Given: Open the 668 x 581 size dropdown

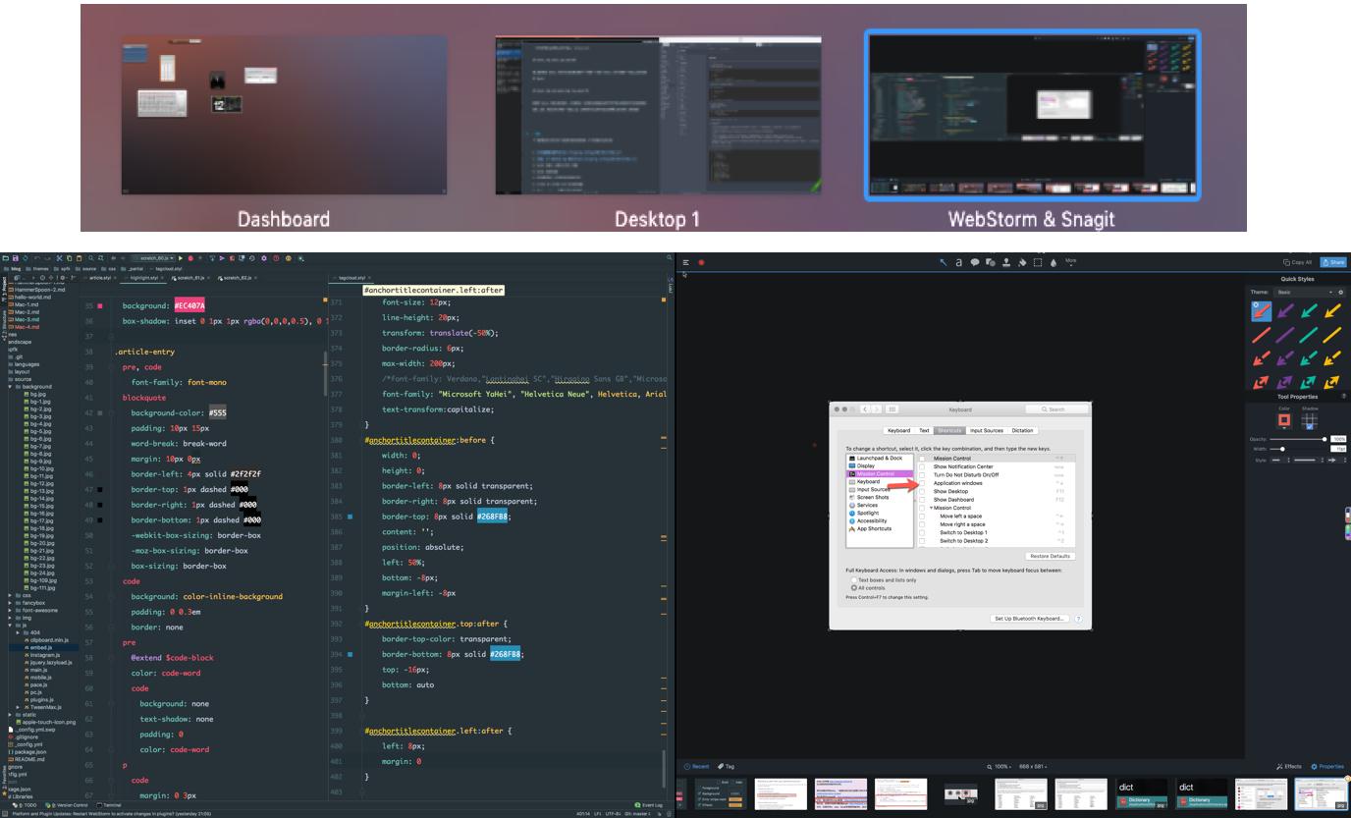Looking at the screenshot, I should tap(1034, 767).
